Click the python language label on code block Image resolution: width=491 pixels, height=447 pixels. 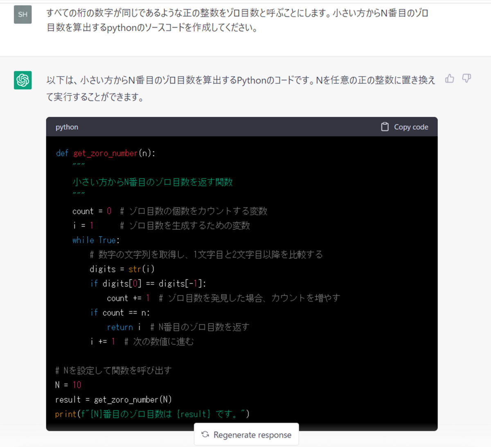click(66, 127)
